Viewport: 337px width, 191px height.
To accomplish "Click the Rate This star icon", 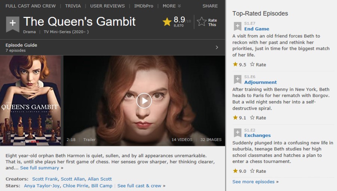I will 201,22.
